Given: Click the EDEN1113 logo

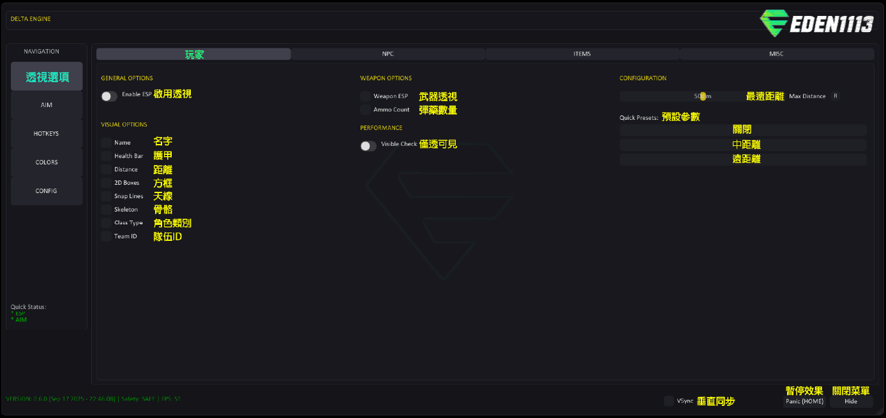Looking at the screenshot, I should [816, 24].
